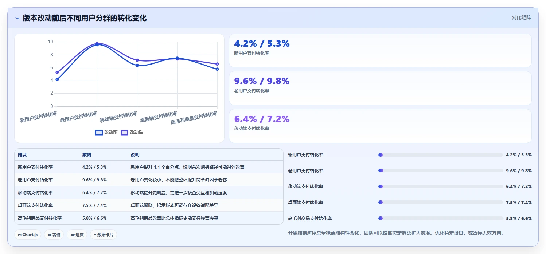Select the 新用户支付转化率 cell in the table

pos(35,167)
